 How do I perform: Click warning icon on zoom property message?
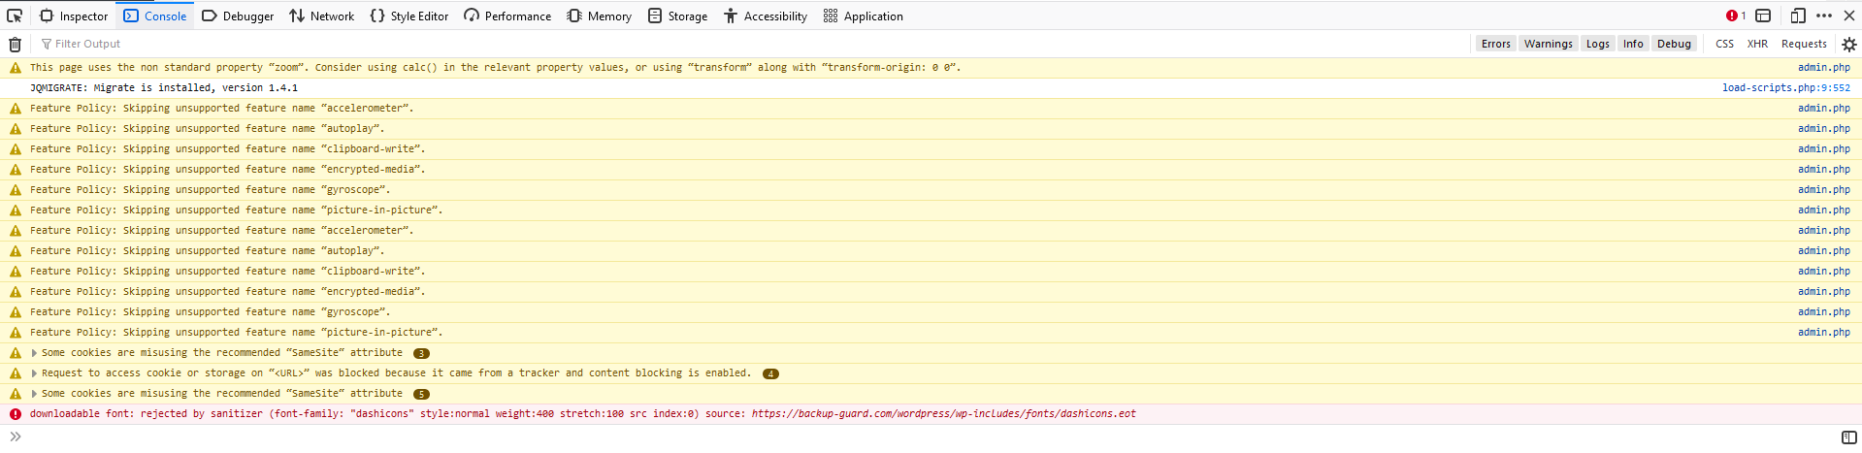[x=15, y=68]
